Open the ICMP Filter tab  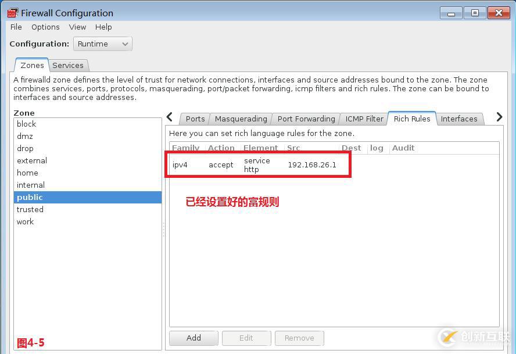click(x=364, y=119)
